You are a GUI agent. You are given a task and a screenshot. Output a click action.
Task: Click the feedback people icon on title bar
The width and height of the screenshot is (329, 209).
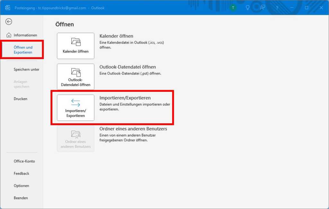pyautogui.click(x=262, y=8)
